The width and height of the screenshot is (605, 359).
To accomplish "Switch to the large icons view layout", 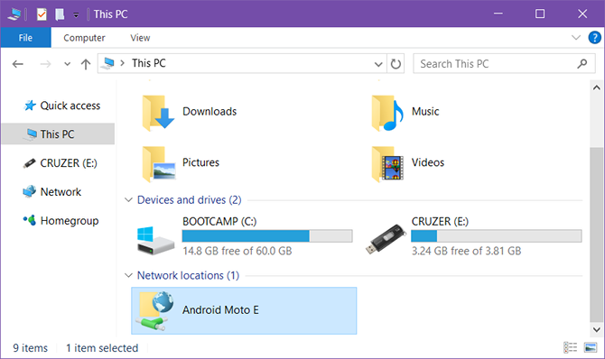I will tap(591, 347).
